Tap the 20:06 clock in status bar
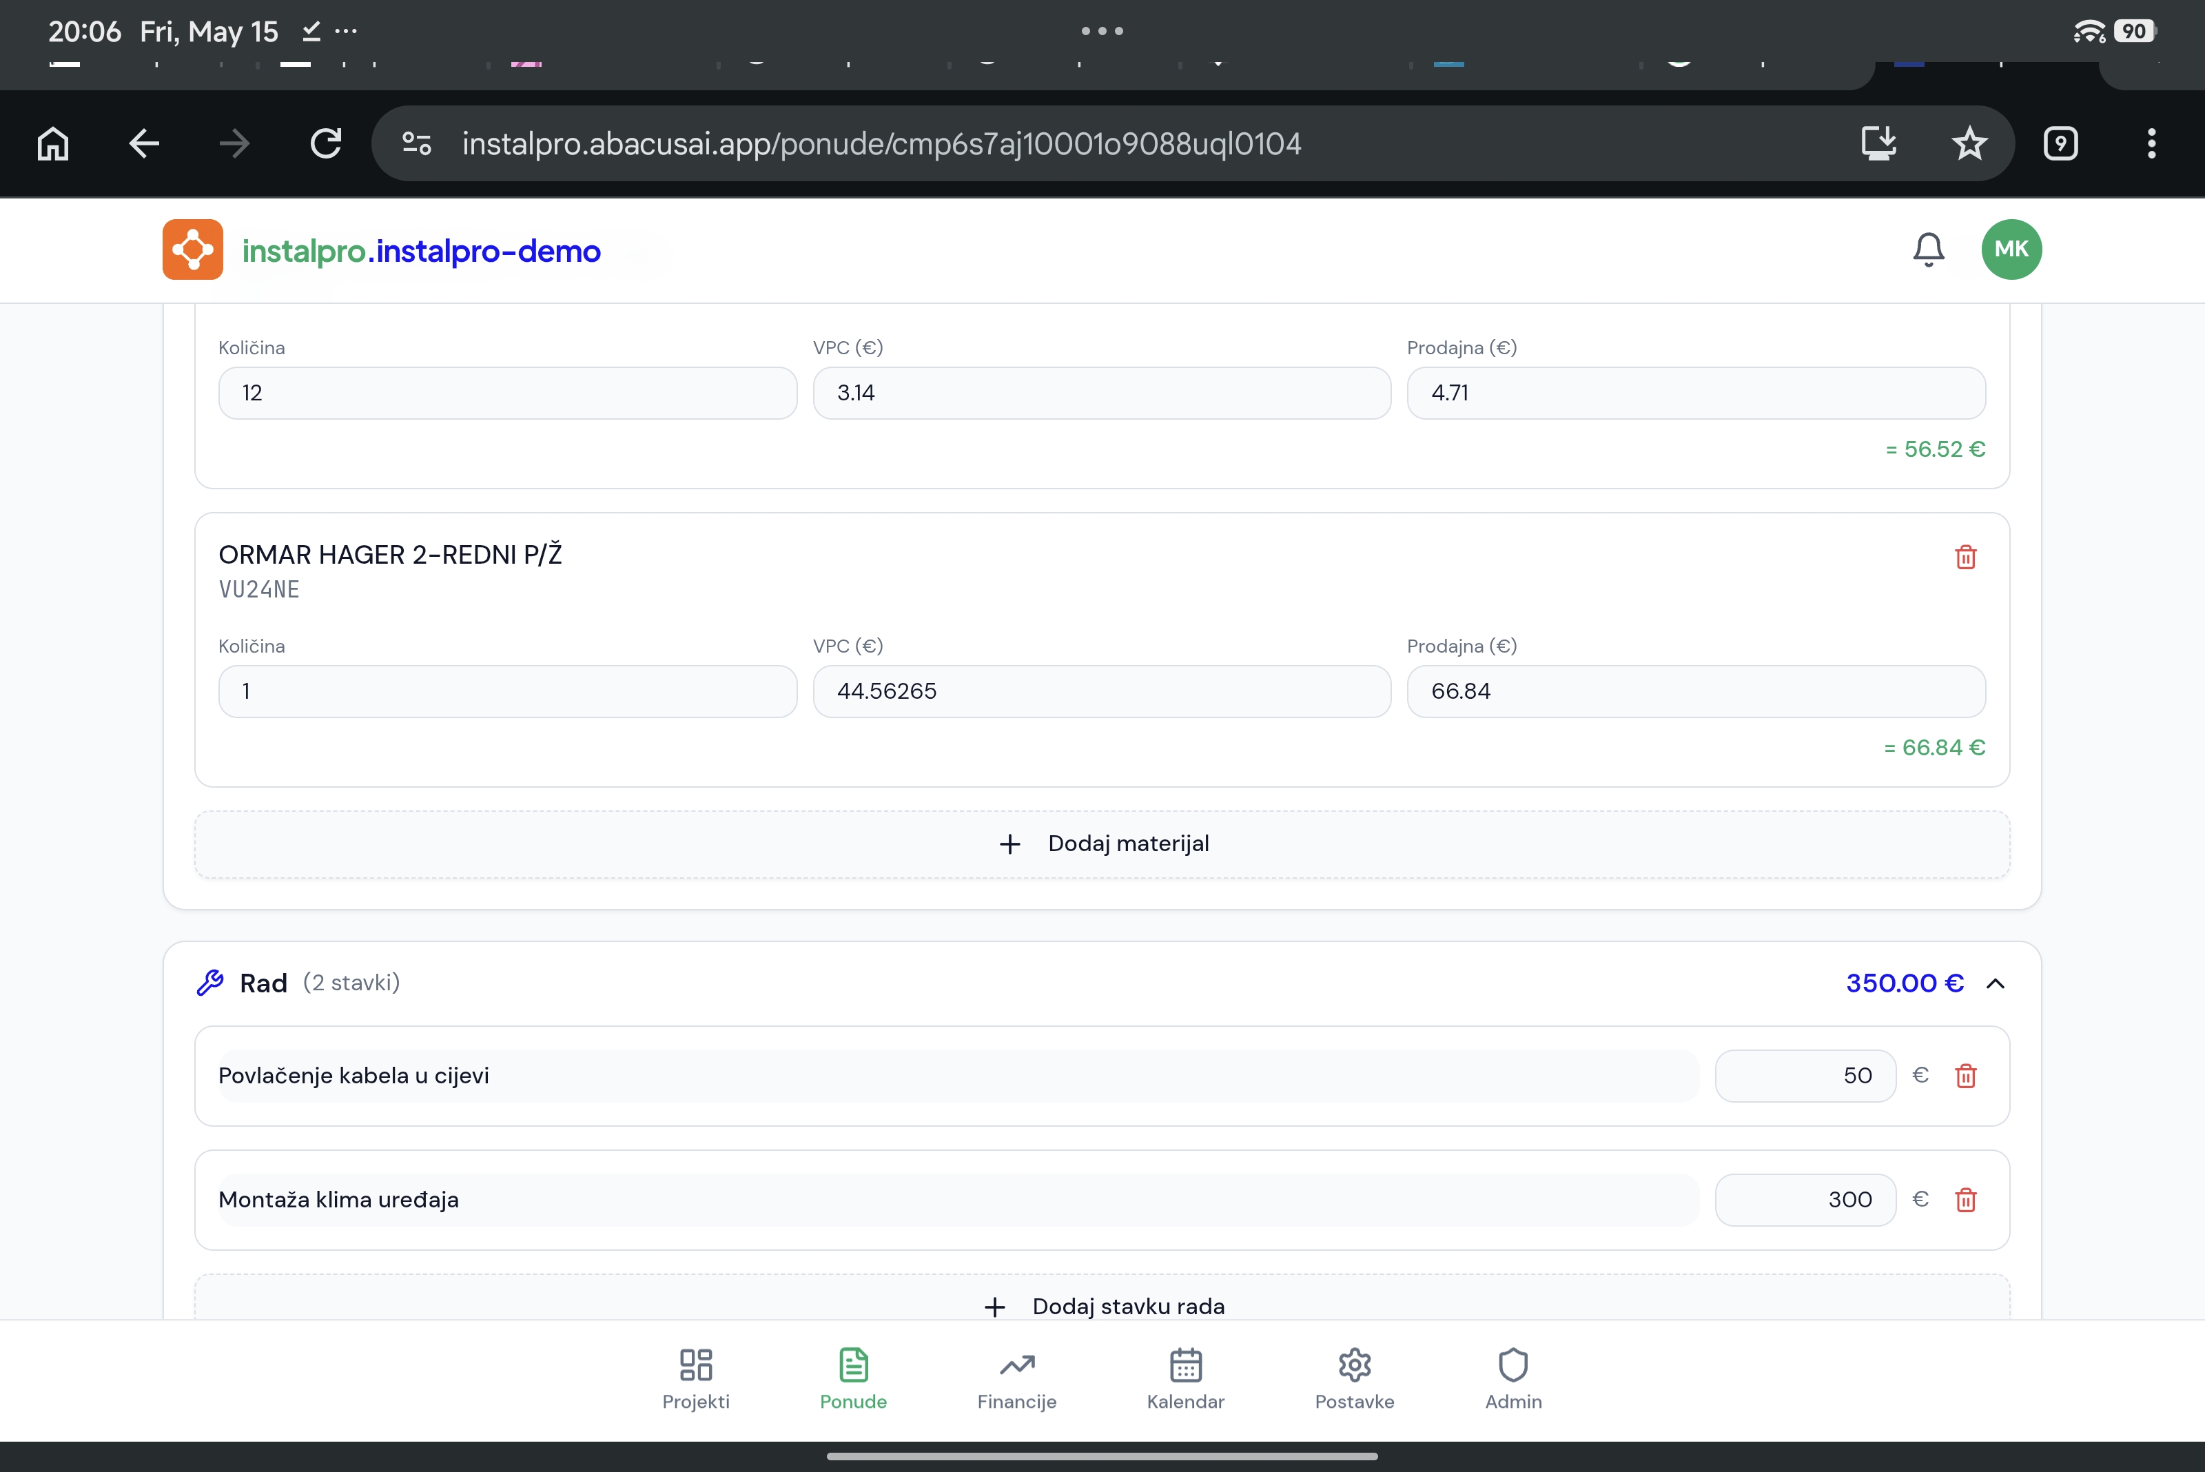This screenshot has width=2205, height=1472. 85,32
